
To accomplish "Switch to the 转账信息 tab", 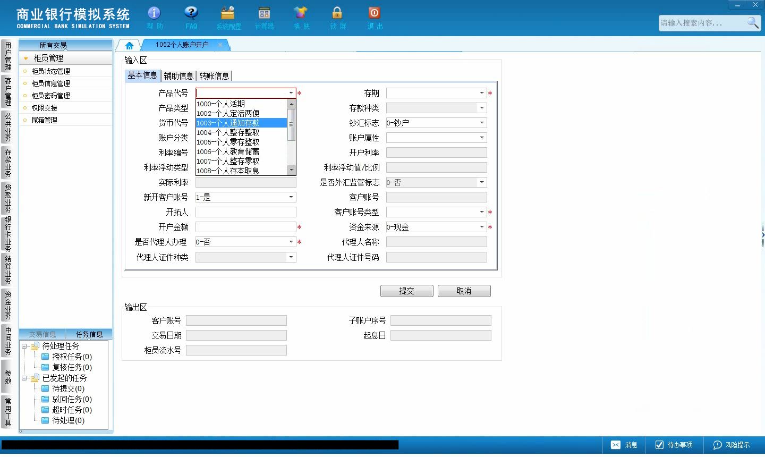I will 214,76.
